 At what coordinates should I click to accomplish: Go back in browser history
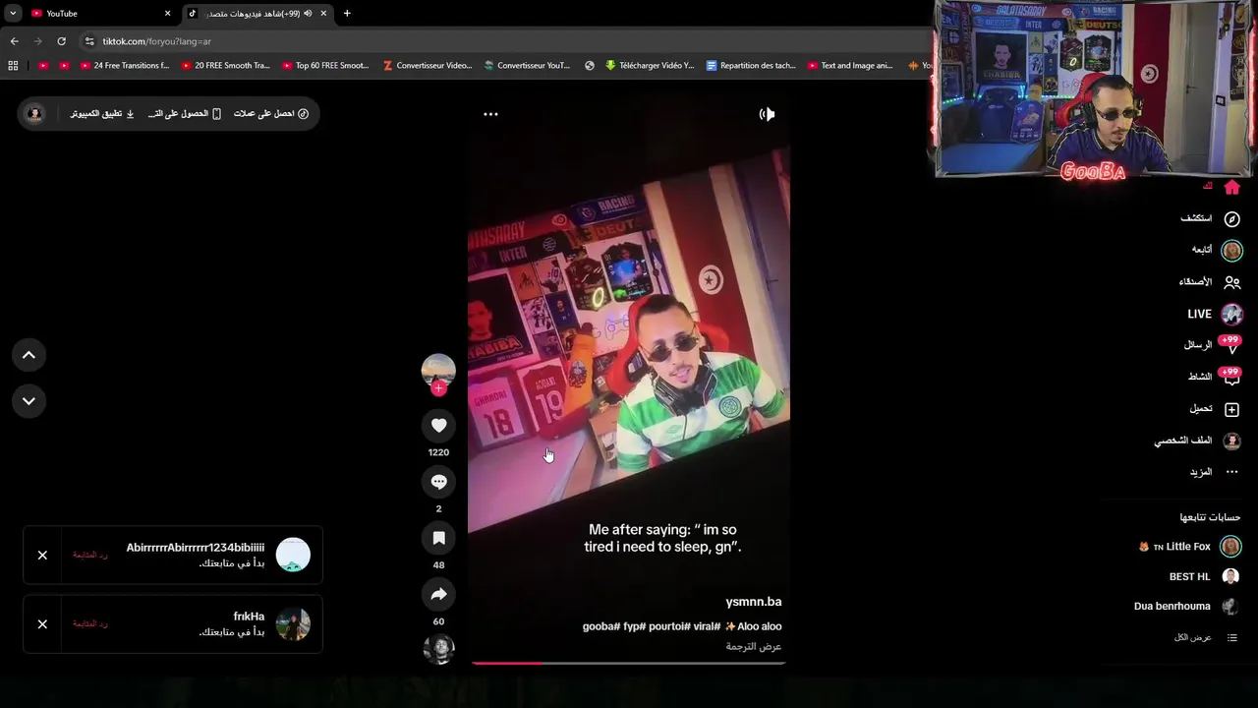pos(14,41)
